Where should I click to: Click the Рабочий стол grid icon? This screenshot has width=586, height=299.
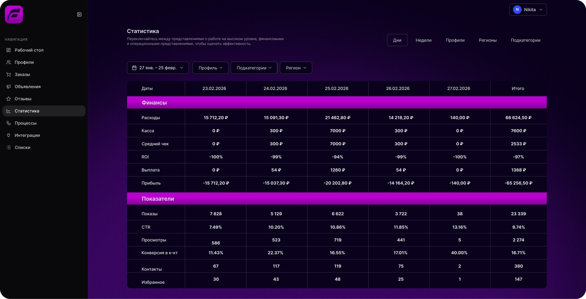coord(9,50)
